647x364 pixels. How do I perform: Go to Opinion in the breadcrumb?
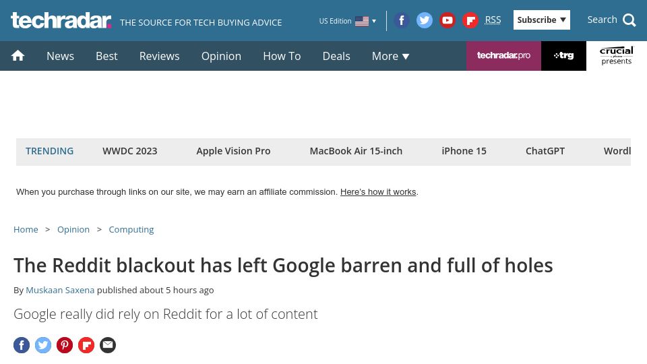pos(73,229)
